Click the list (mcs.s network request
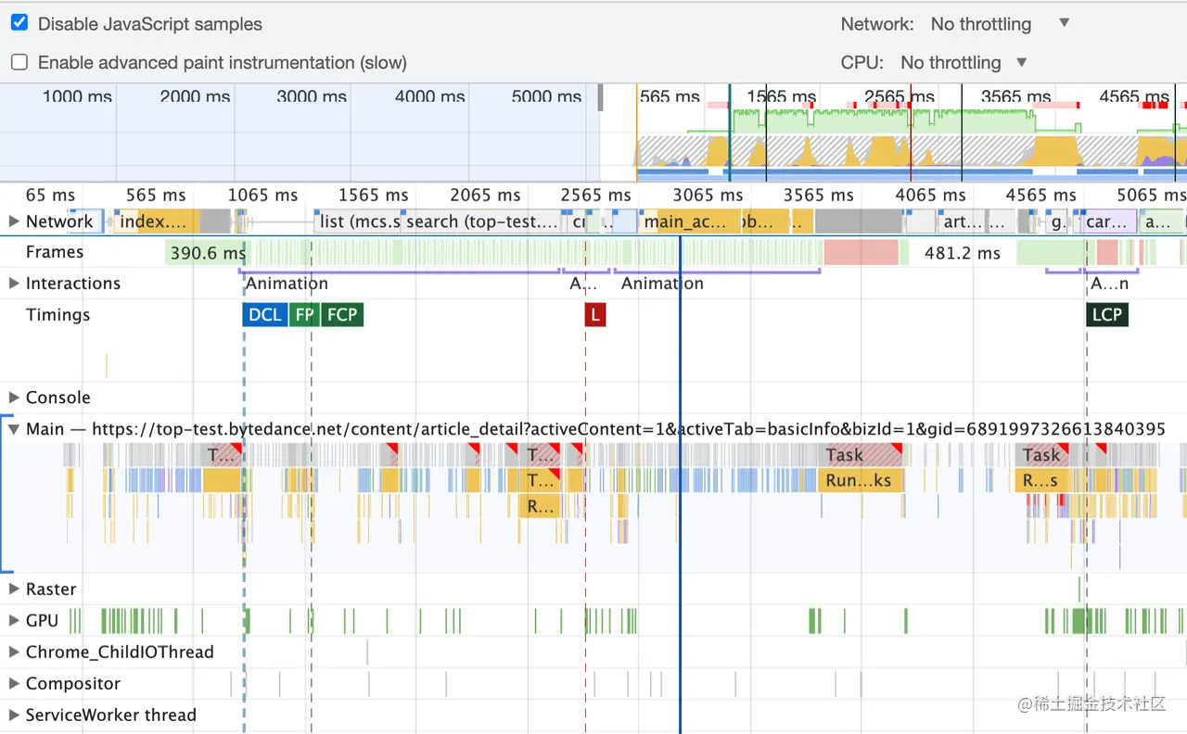This screenshot has width=1187, height=734. tap(359, 221)
